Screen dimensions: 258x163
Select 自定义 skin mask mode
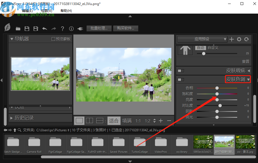[213, 48]
